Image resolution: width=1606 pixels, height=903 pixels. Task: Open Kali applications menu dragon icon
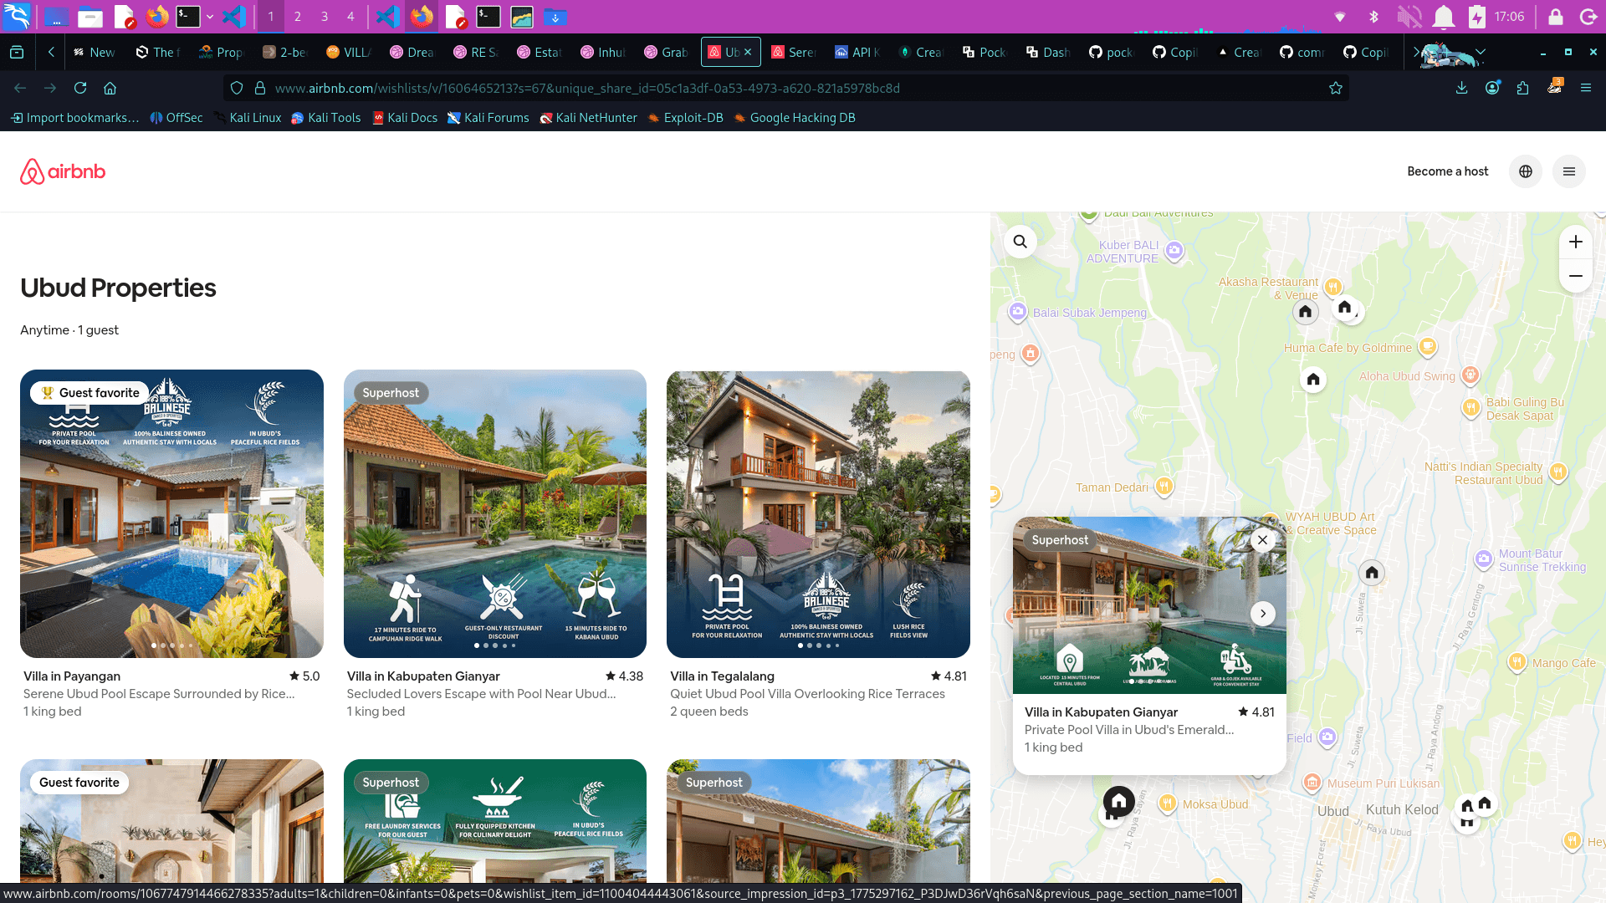(17, 16)
